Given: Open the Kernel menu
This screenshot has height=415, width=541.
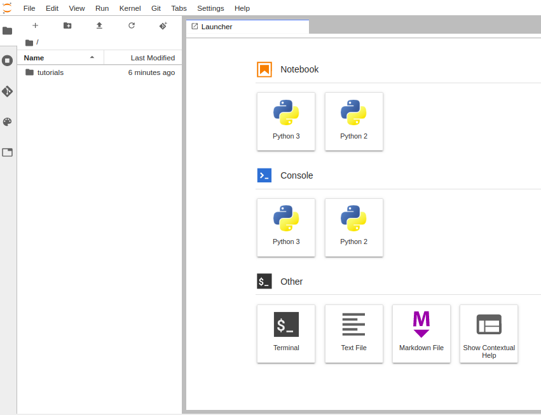Looking at the screenshot, I should [130, 8].
